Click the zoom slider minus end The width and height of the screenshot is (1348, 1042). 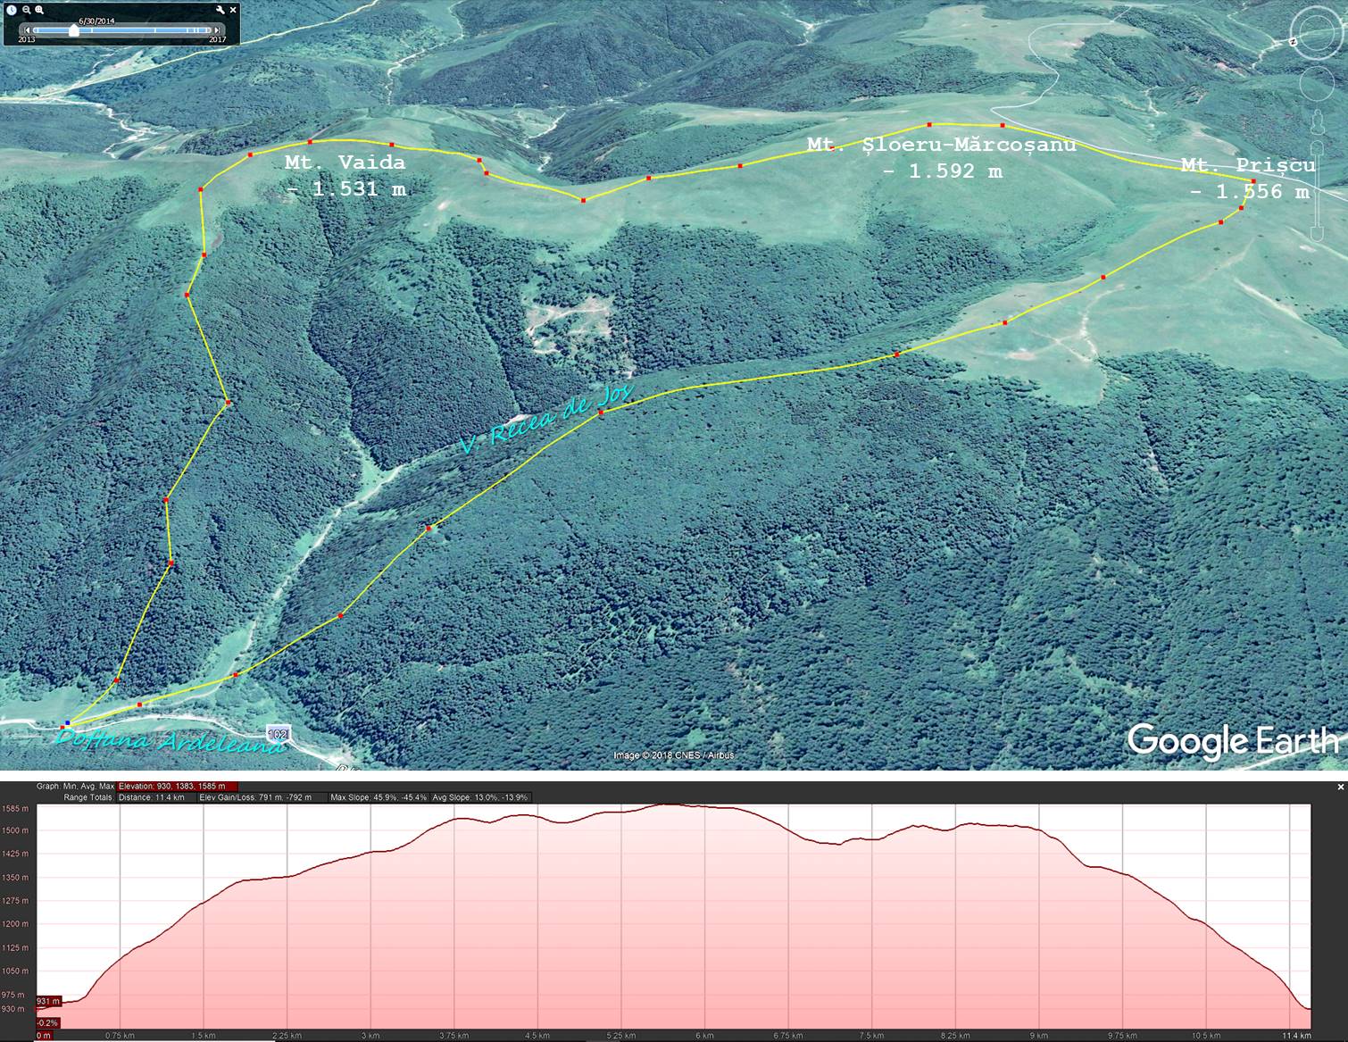pyautogui.click(x=1316, y=234)
